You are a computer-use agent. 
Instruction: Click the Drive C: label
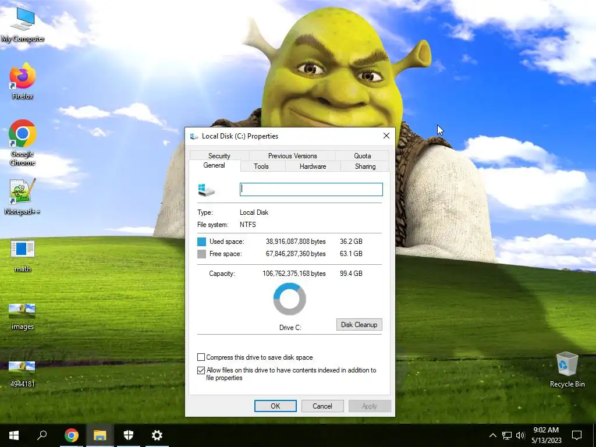click(x=290, y=328)
